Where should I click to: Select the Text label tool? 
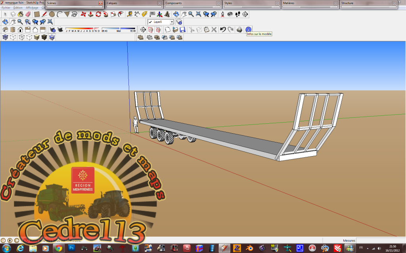152,14
